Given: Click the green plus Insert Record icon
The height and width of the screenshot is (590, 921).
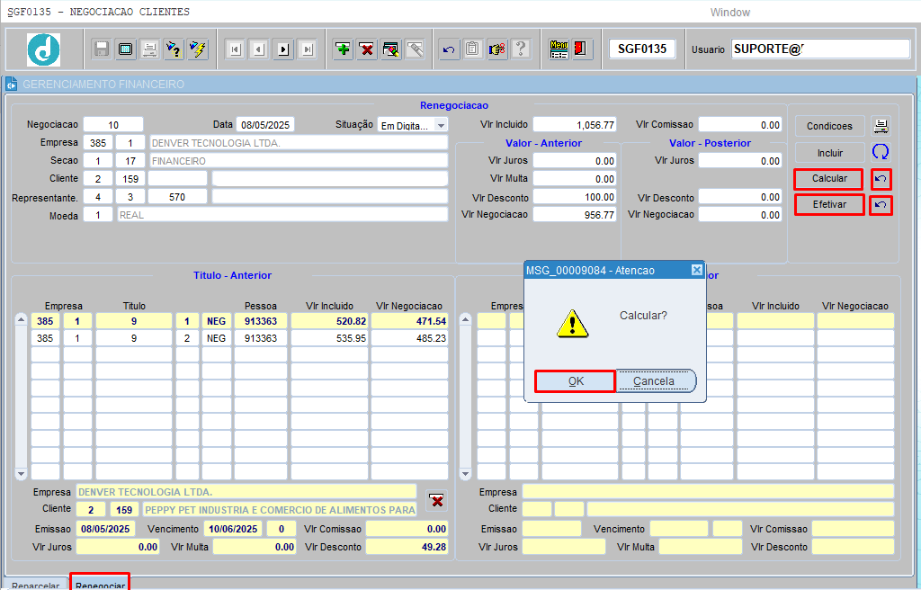Looking at the screenshot, I should click(x=343, y=49).
